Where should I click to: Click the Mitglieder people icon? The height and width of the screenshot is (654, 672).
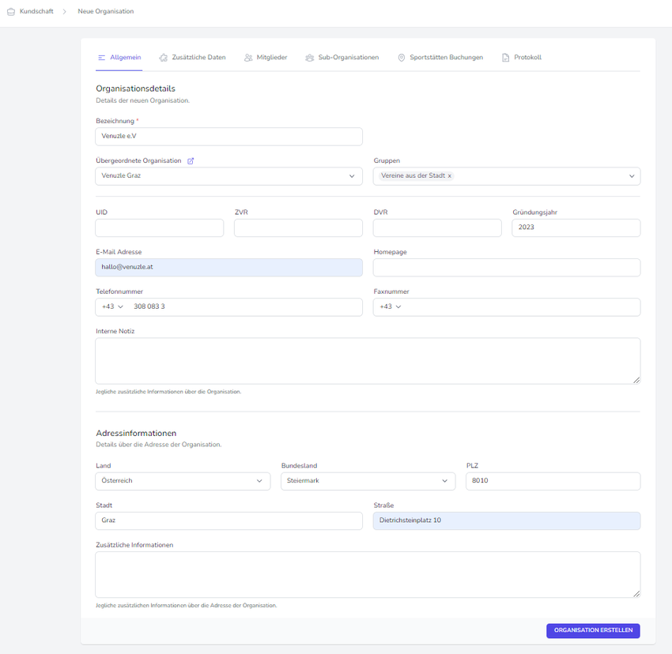(x=248, y=58)
